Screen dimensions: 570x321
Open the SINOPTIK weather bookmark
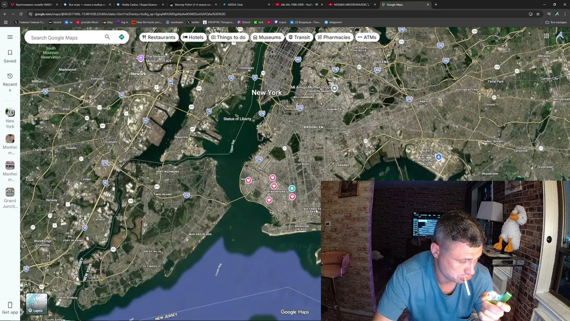tap(218, 22)
